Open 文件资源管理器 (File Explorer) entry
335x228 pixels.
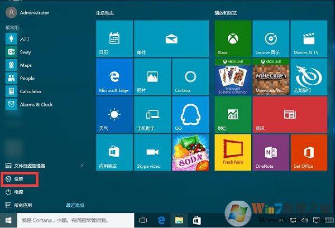25,166
